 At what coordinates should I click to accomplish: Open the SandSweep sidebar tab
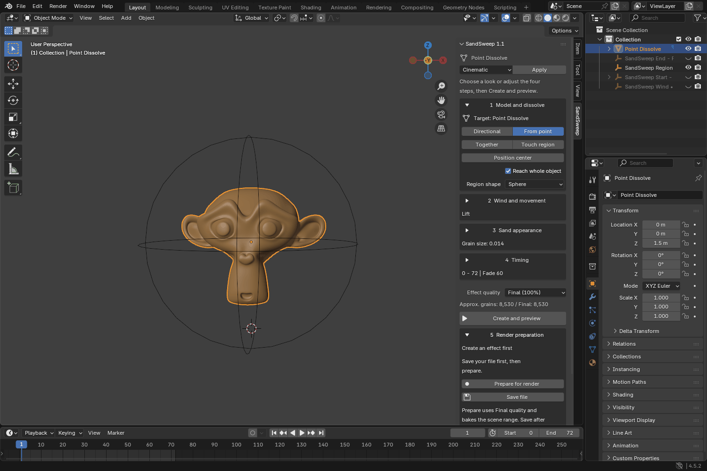point(577,121)
